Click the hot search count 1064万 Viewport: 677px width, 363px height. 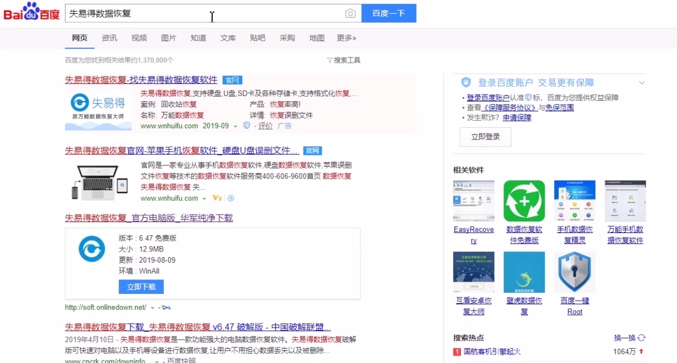coord(625,351)
